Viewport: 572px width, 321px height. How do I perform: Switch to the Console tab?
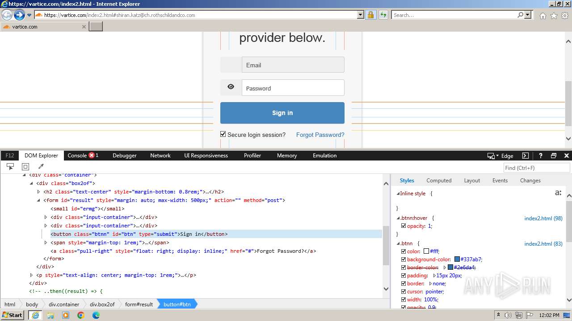tap(77, 156)
